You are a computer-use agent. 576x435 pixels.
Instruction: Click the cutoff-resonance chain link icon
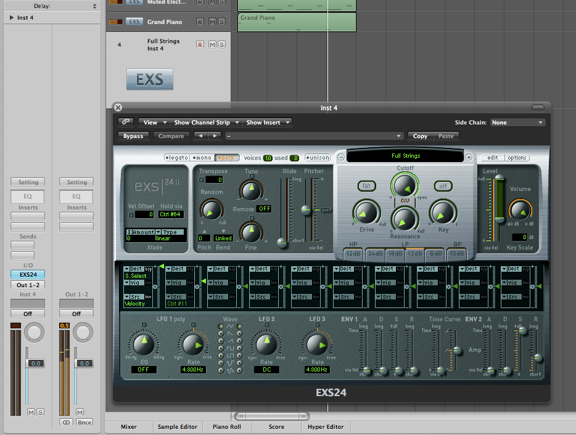click(405, 201)
